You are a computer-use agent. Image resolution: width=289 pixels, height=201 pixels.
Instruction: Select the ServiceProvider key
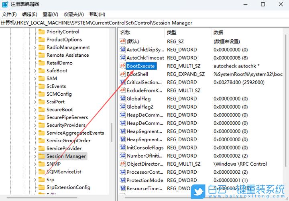(x=64, y=148)
